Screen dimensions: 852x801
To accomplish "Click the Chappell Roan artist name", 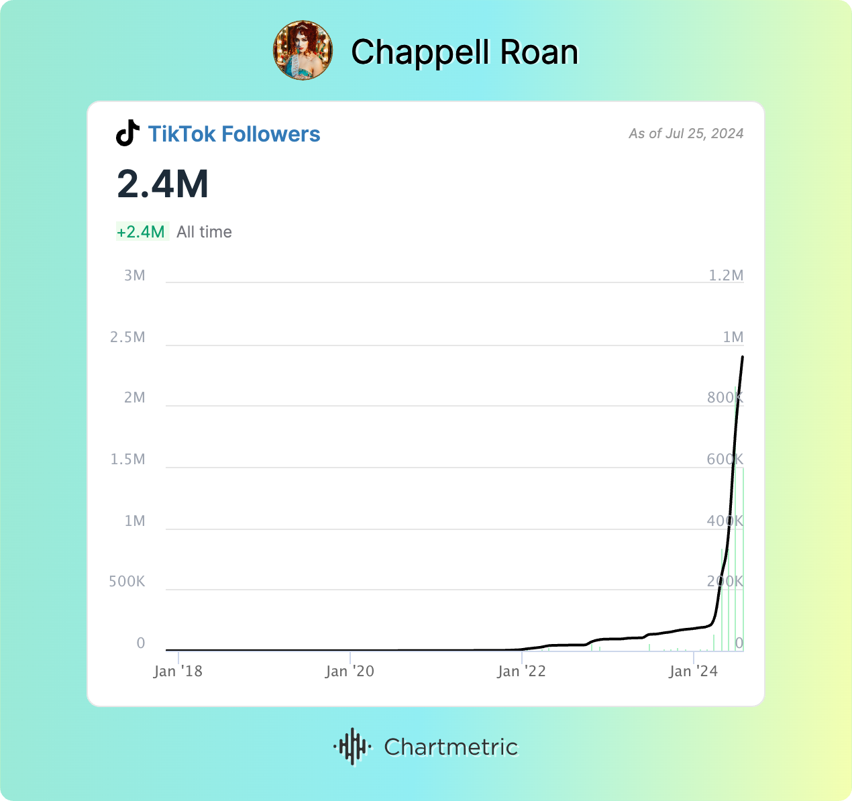I will click(x=464, y=52).
